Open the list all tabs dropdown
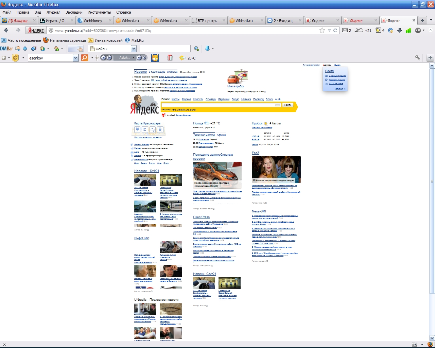This screenshot has width=435, height=348. pos(431,20)
